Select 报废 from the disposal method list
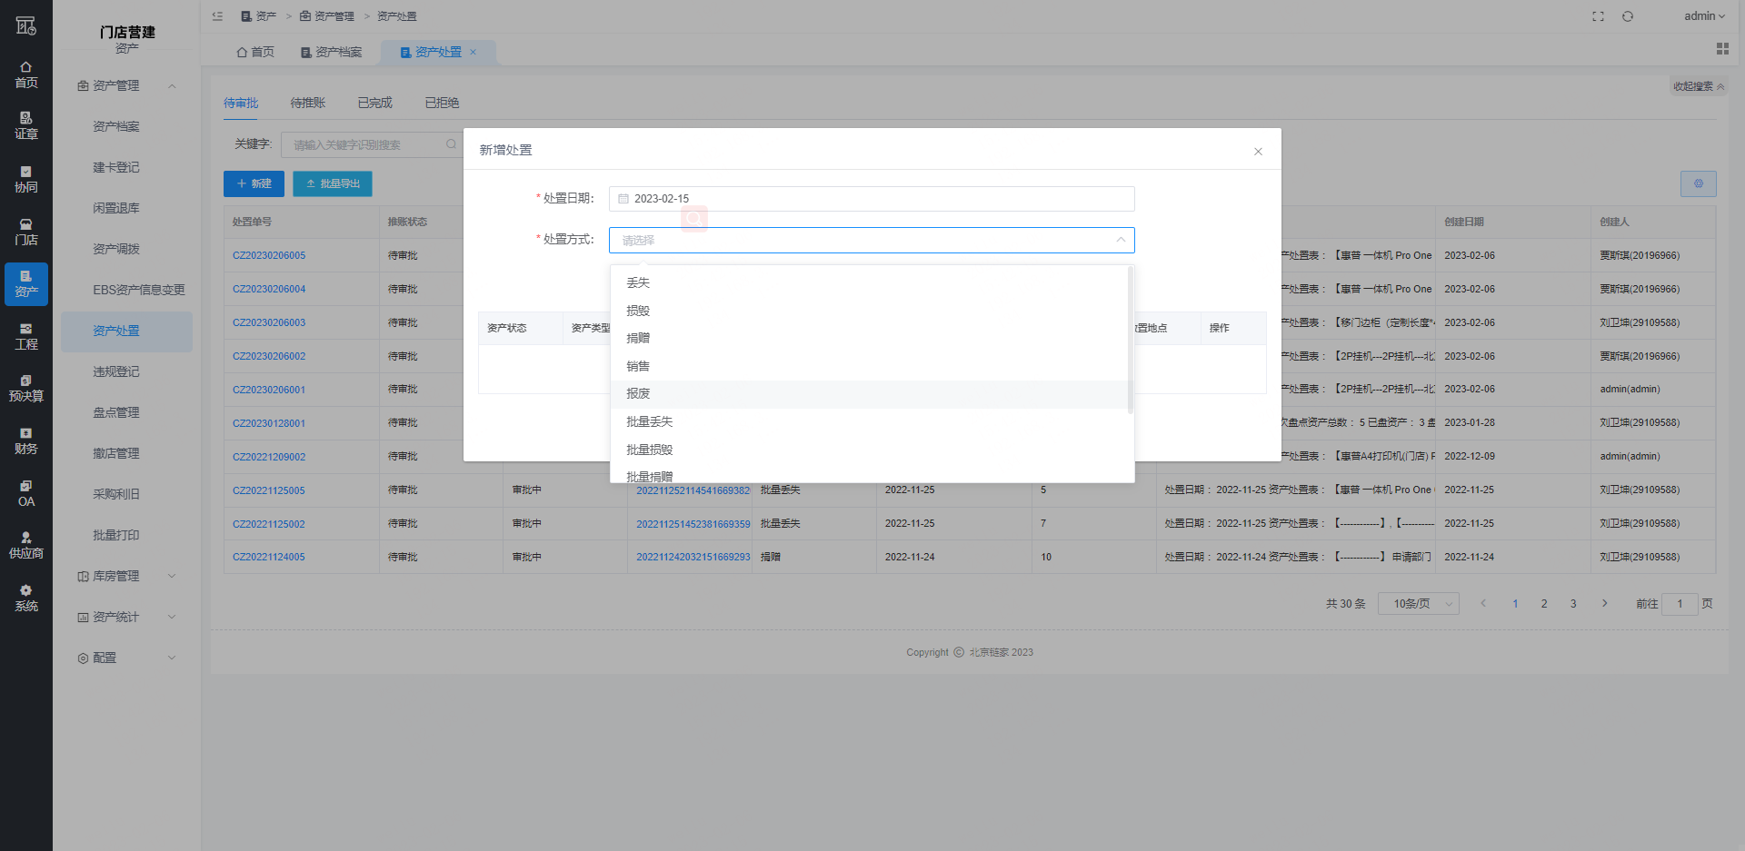Image resolution: width=1745 pixels, height=851 pixels. point(638,394)
